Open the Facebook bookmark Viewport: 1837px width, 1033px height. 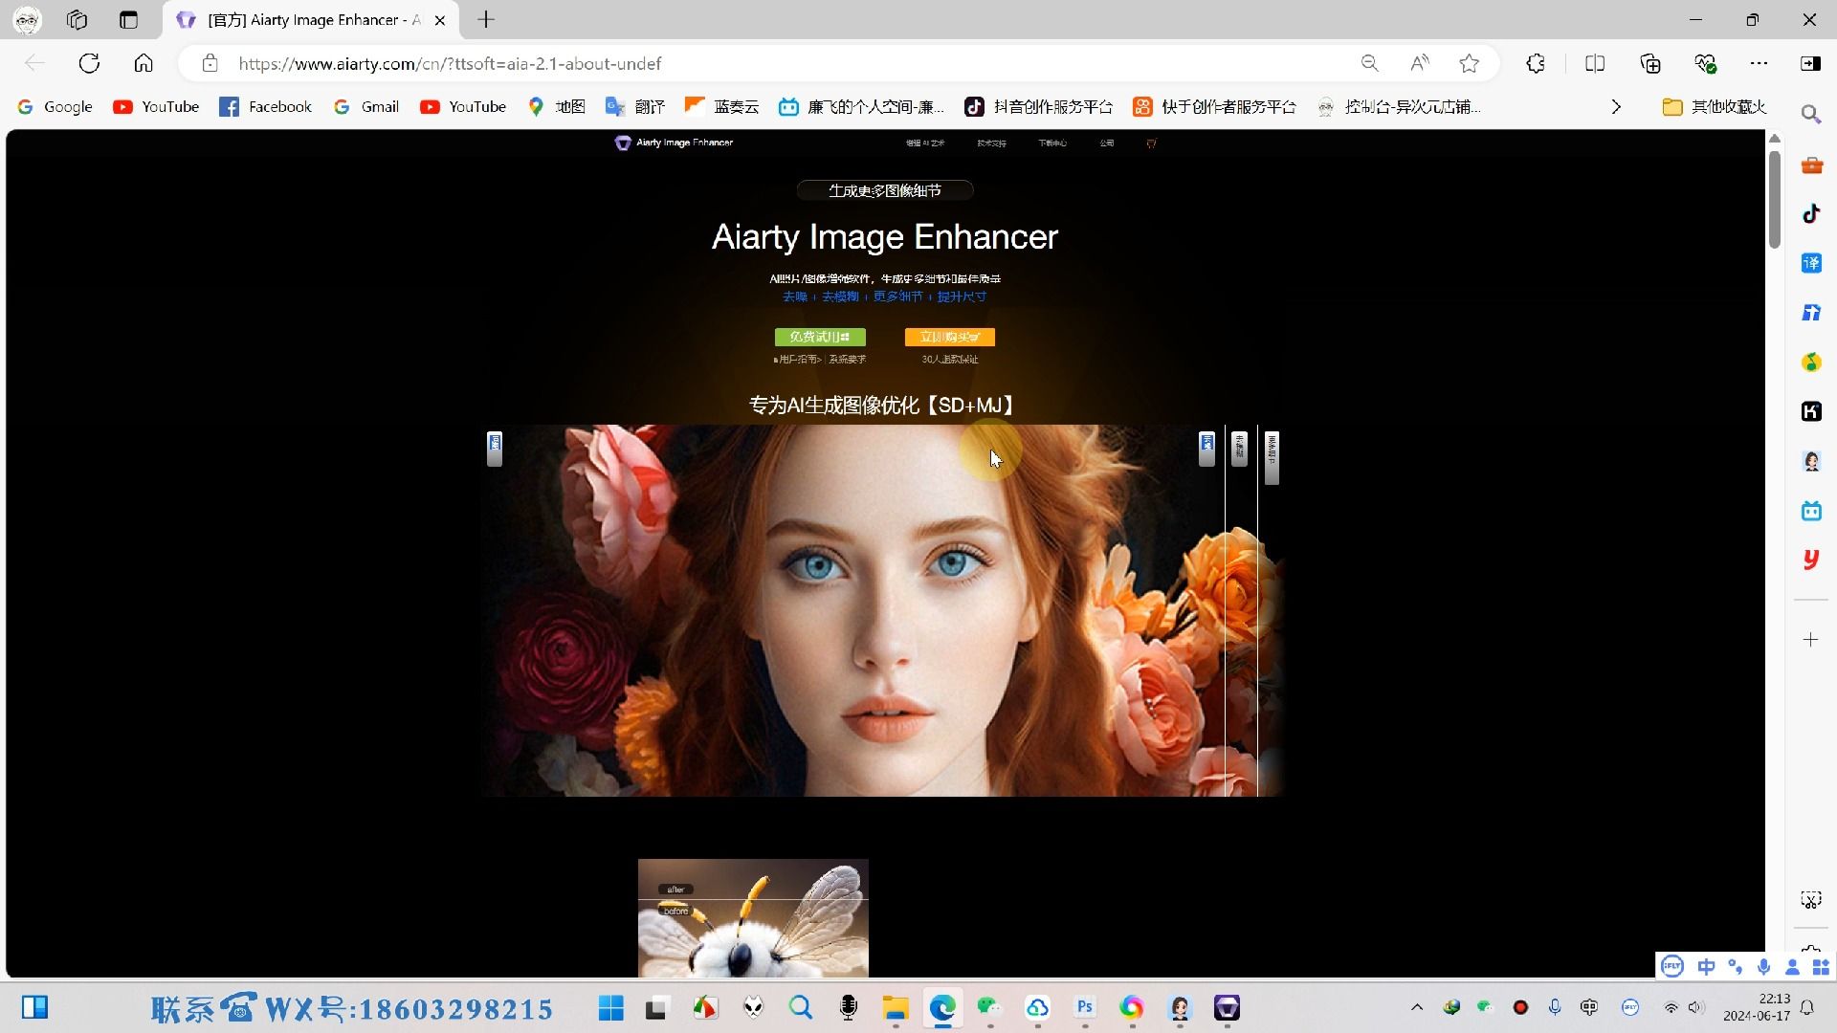(x=266, y=107)
